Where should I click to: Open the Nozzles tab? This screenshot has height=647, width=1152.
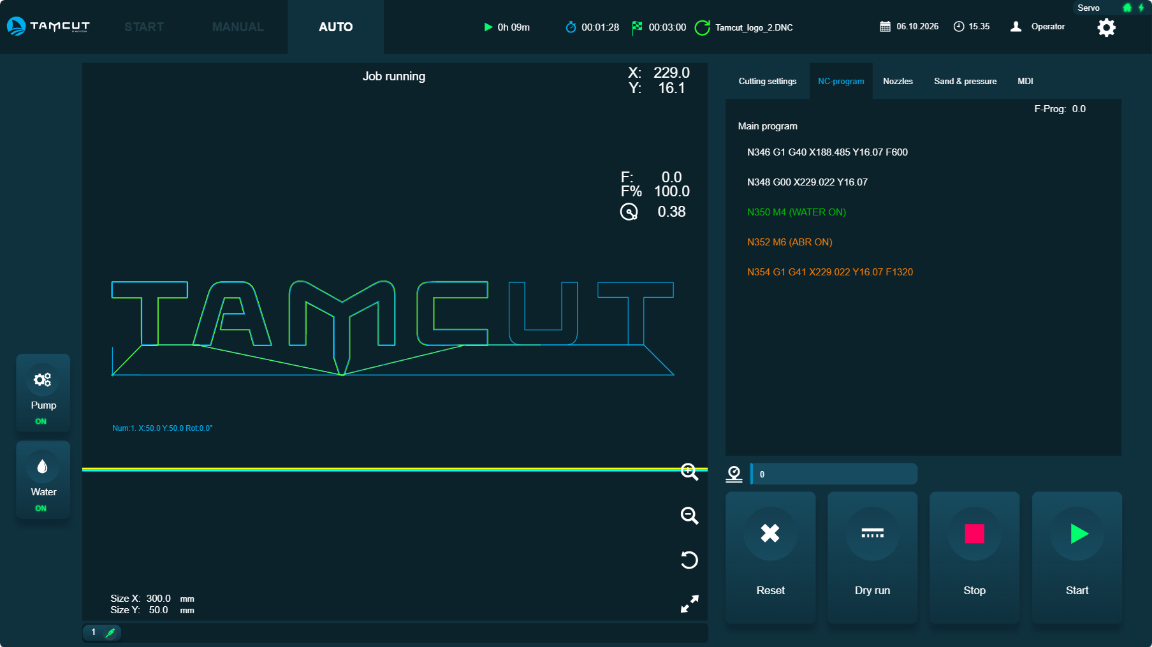point(898,81)
